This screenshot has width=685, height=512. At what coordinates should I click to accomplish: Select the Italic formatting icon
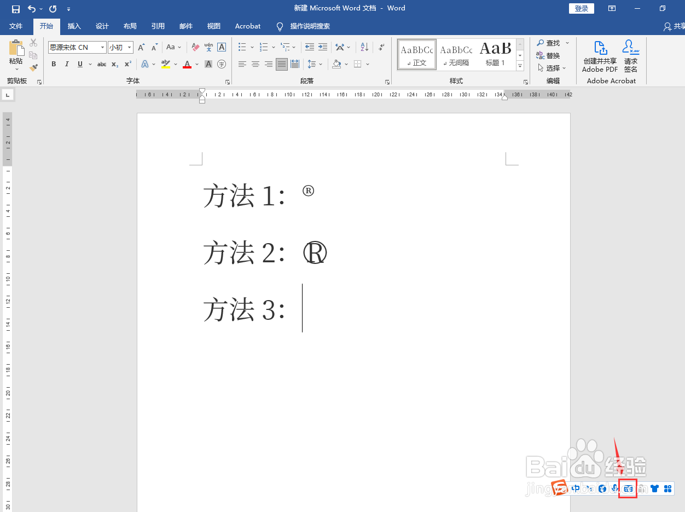[x=66, y=64]
